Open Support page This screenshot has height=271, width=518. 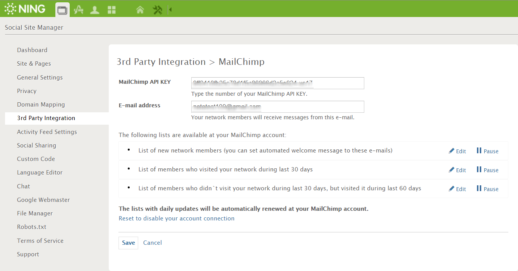point(28,254)
